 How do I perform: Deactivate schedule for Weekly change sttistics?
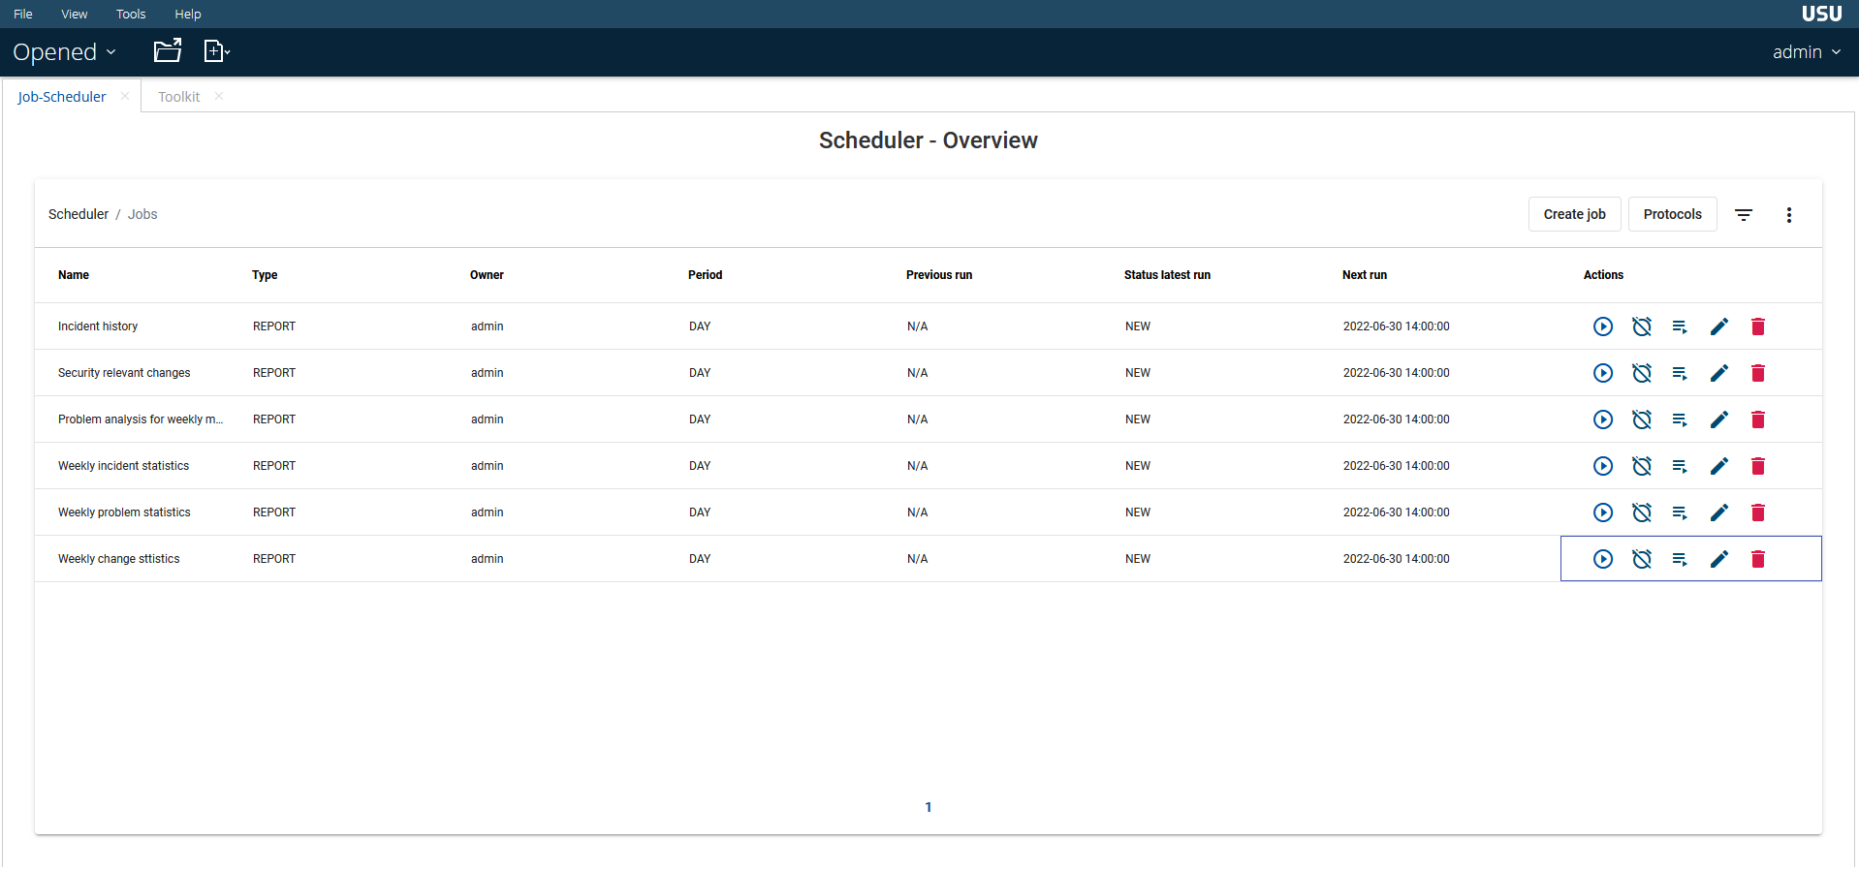pyautogui.click(x=1642, y=559)
